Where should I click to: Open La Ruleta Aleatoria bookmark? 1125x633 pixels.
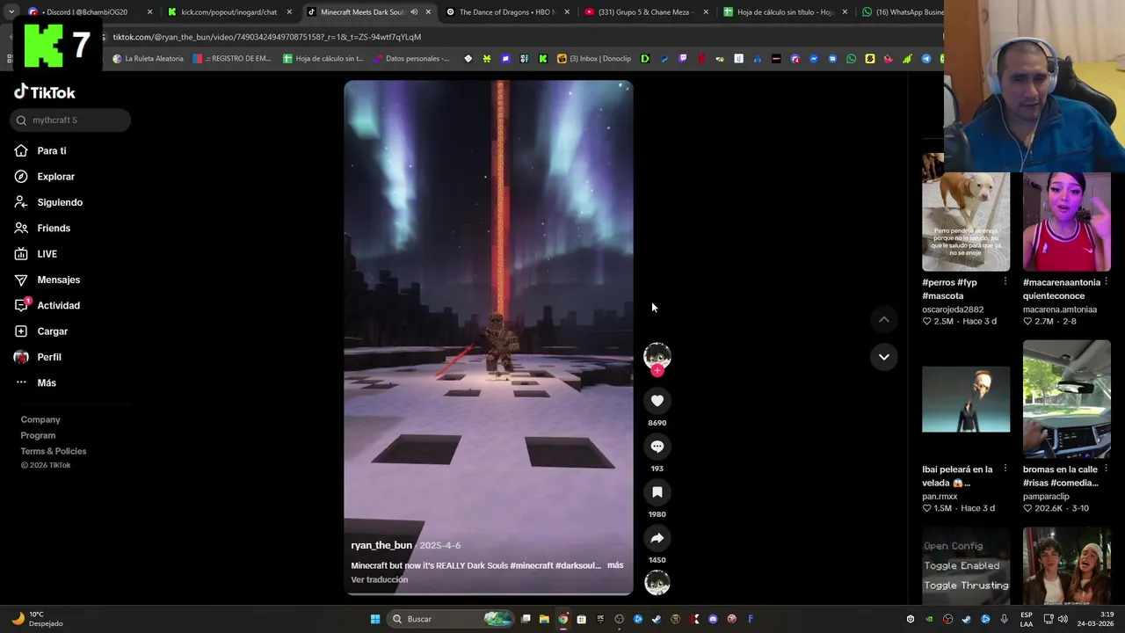[x=148, y=59]
